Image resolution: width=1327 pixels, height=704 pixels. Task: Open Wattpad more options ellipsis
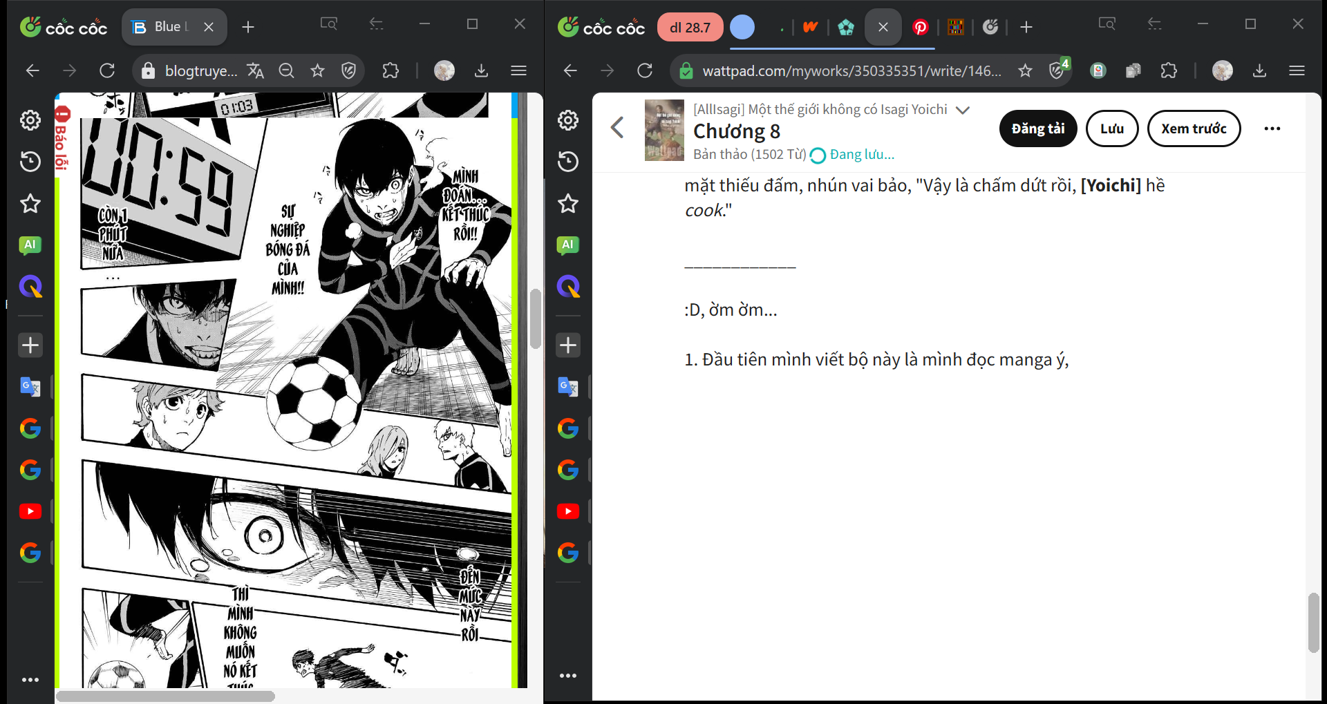[1272, 129]
